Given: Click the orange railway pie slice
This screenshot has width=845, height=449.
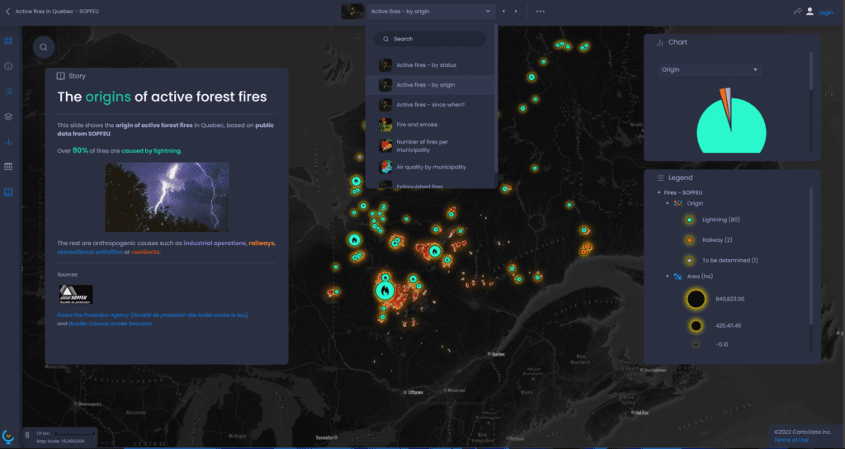Looking at the screenshot, I should (724, 102).
